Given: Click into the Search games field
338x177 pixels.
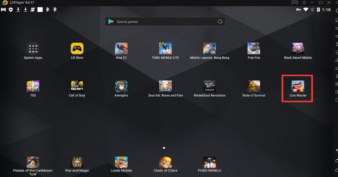Looking at the screenshot, I should coord(165,21).
